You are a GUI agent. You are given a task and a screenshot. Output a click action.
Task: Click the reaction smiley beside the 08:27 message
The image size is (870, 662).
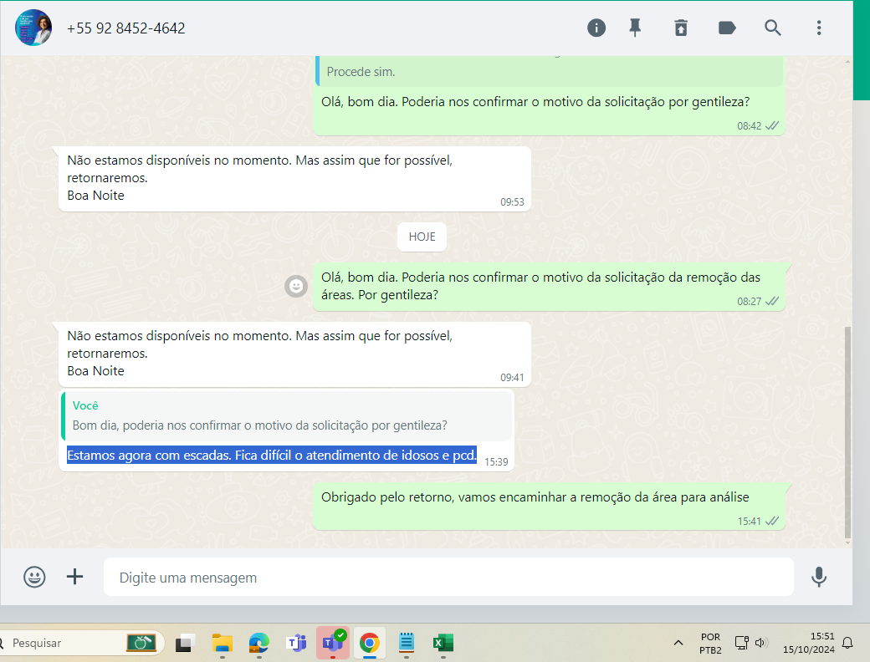(295, 286)
